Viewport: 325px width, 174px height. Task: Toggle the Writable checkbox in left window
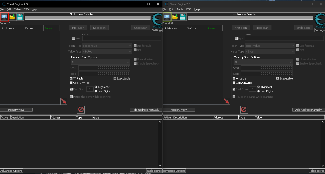(x=71, y=78)
